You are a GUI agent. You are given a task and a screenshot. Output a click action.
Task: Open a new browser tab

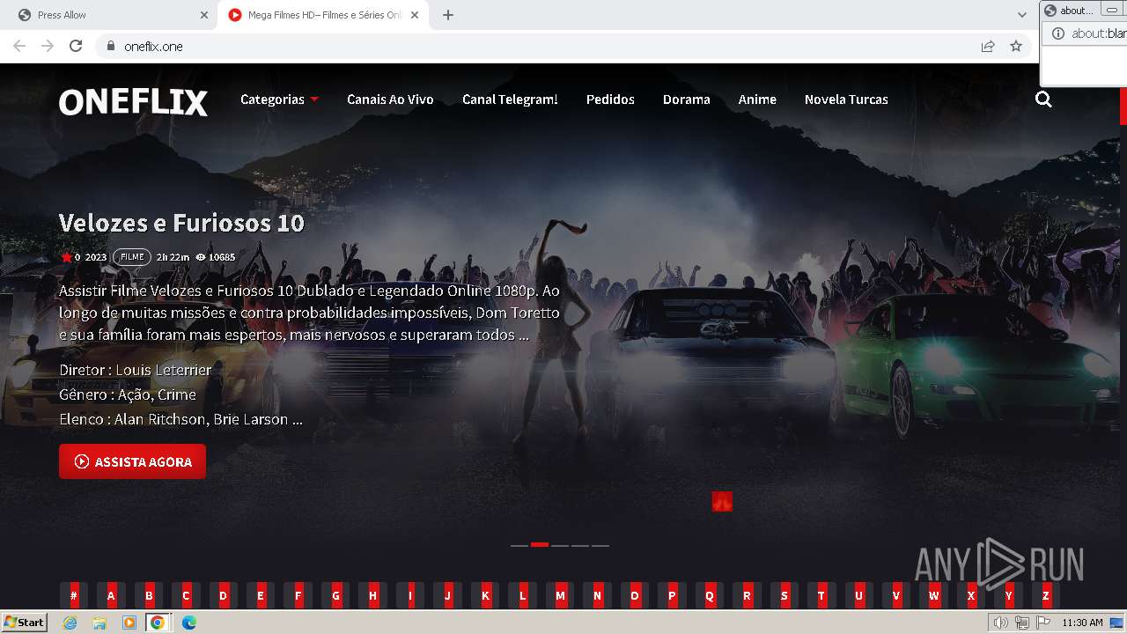pyautogui.click(x=448, y=15)
